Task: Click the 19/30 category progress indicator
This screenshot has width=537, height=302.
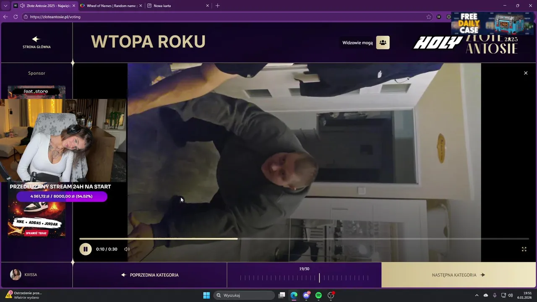Action: pyautogui.click(x=304, y=275)
